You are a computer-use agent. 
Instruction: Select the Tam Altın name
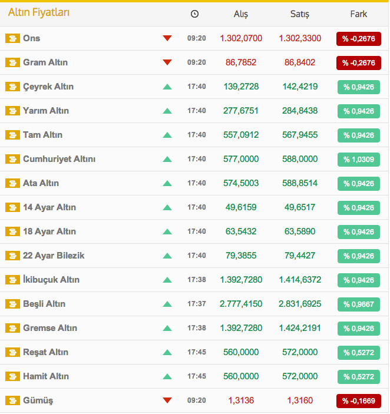click(x=43, y=135)
